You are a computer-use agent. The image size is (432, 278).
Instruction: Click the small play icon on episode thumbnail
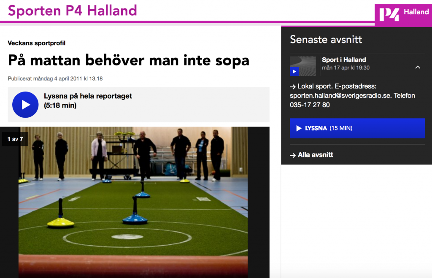click(294, 72)
